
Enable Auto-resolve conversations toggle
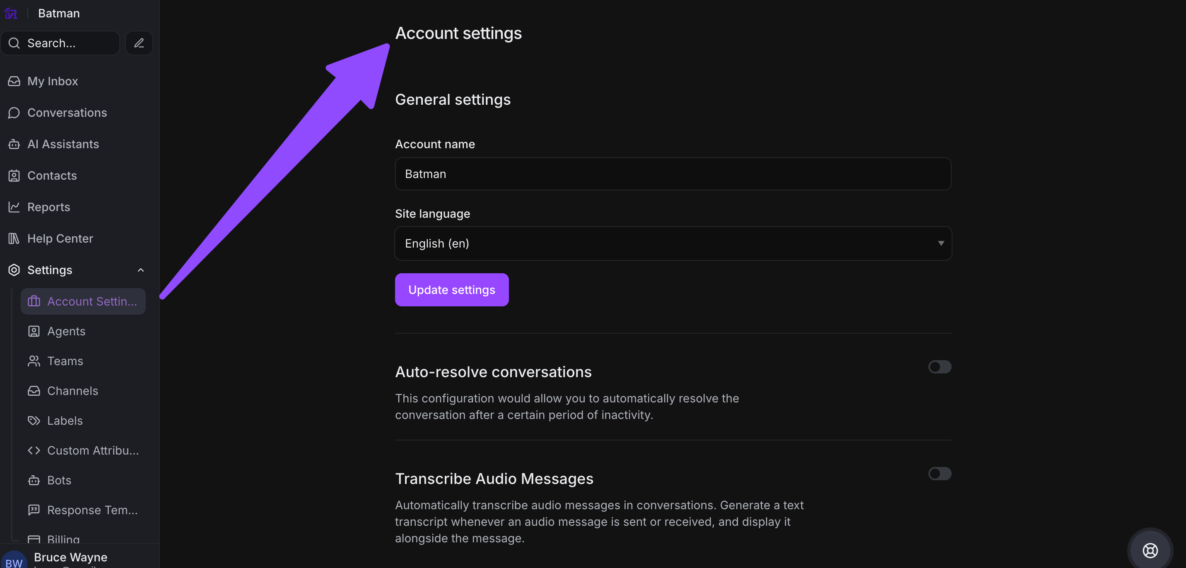click(939, 367)
